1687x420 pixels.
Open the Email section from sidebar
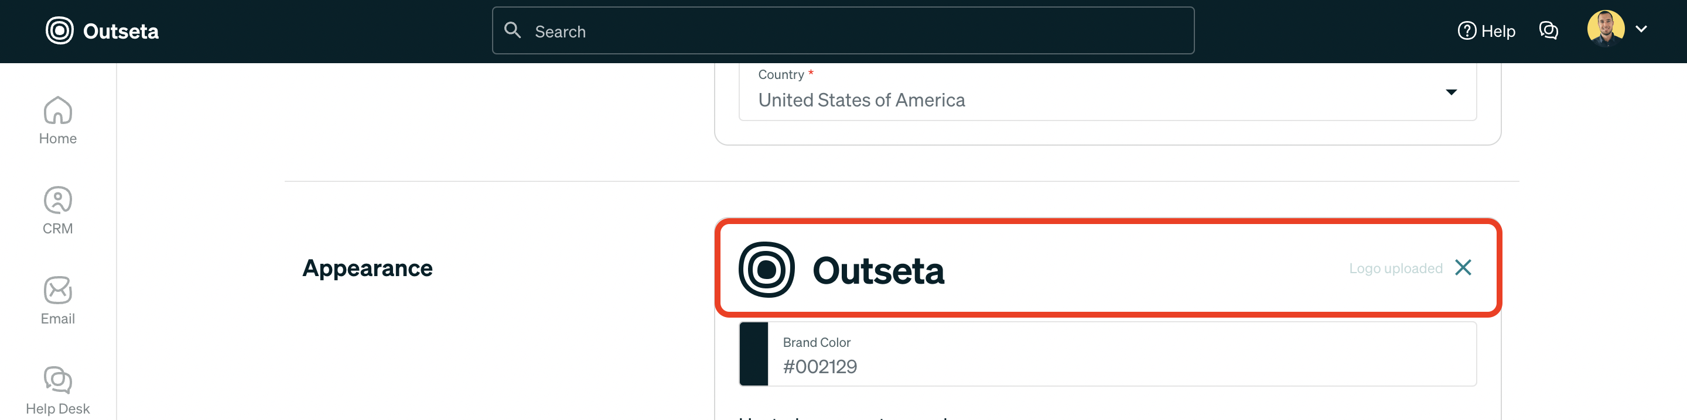57,299
